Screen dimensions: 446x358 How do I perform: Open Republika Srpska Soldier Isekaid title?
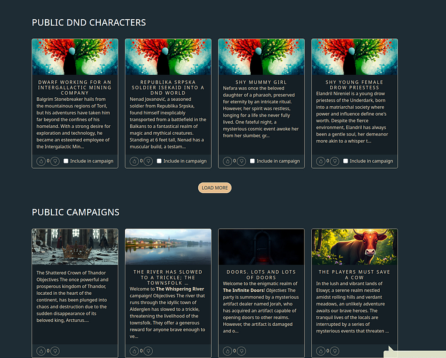tap(168, 88)
